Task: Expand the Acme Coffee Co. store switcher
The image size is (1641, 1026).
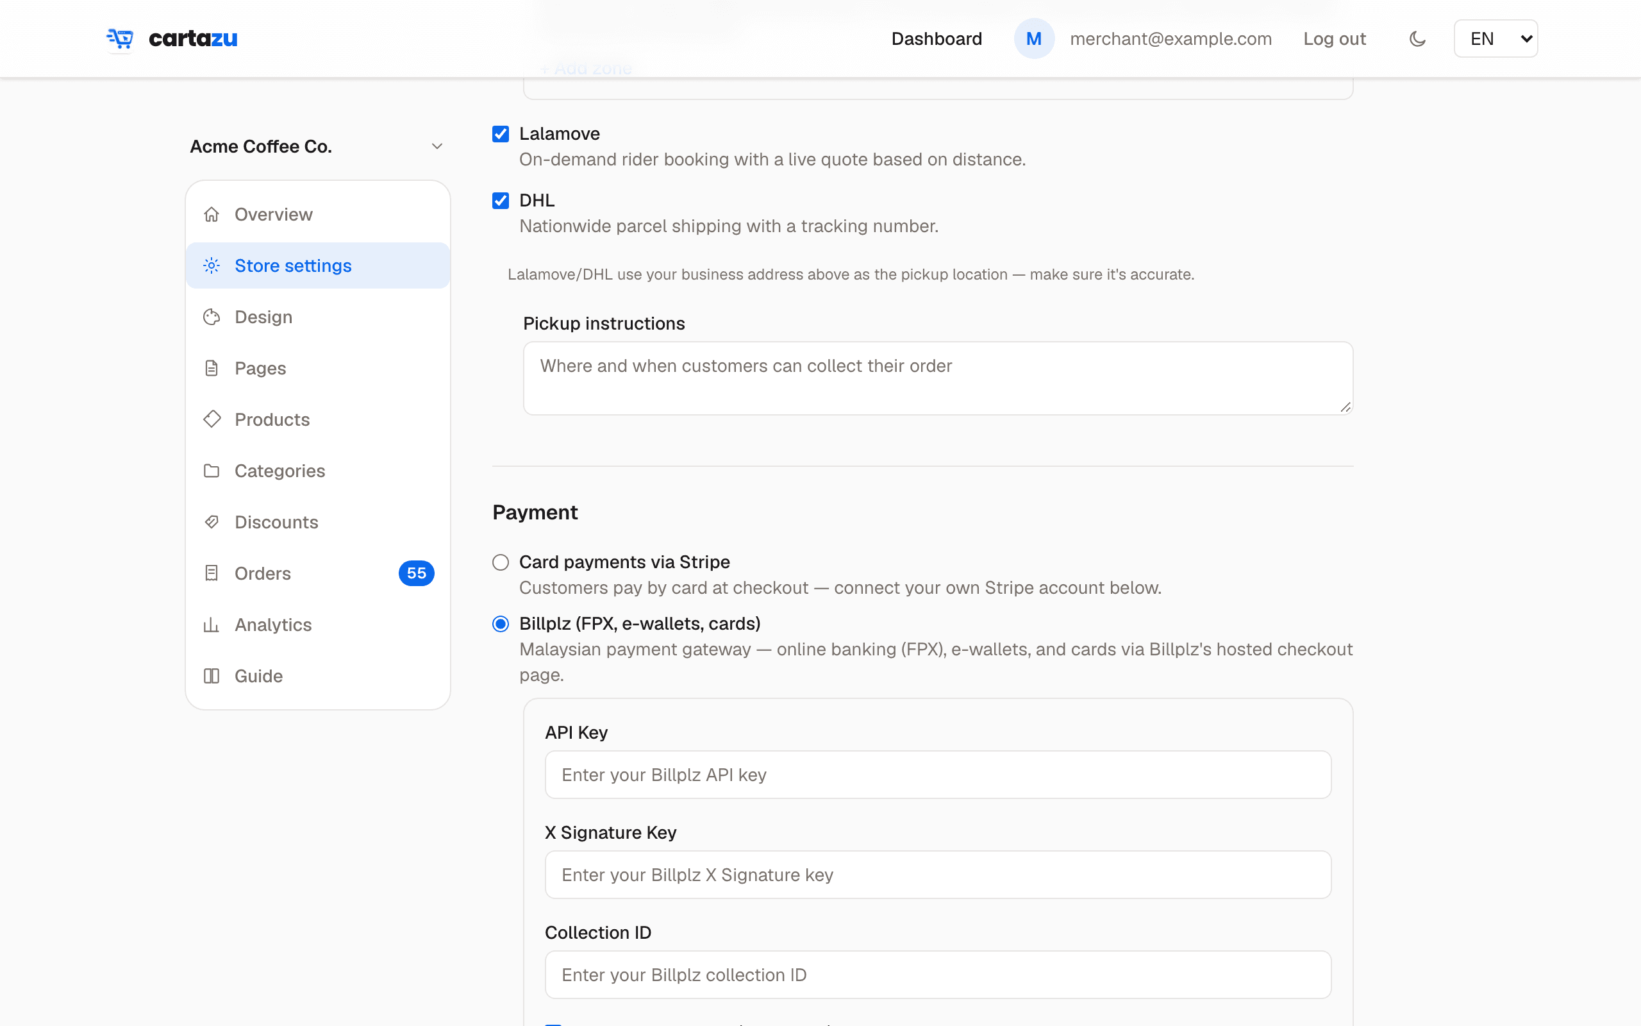Action: pyautogui.click(x=317, y=147)
